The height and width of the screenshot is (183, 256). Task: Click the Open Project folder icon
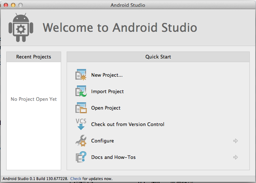click(81, 108)
